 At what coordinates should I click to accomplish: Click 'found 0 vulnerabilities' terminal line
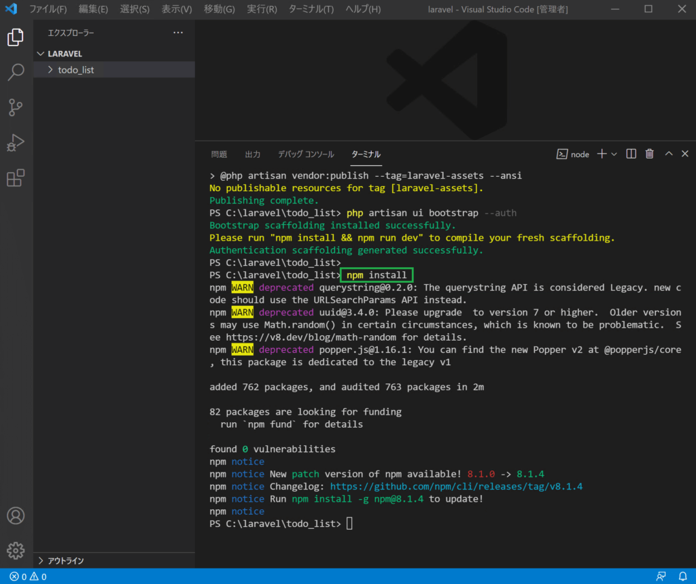coord(273,449)
